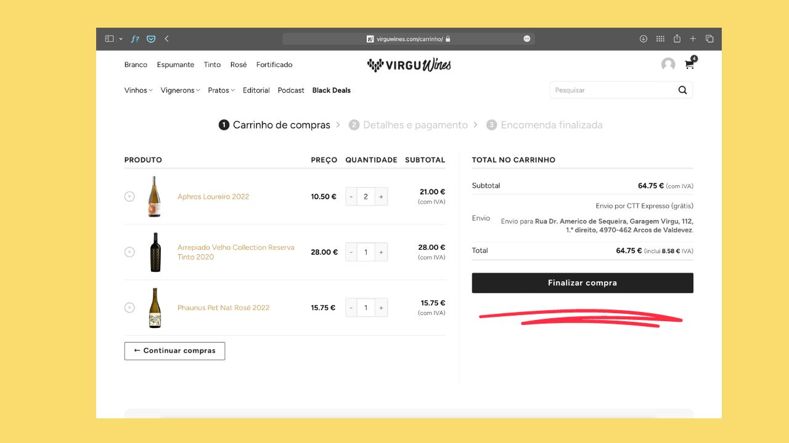Toggle Safari sidebar icon
Viewport: 789px width, 443px height.
pyautogui.click(x=110, y=39)
